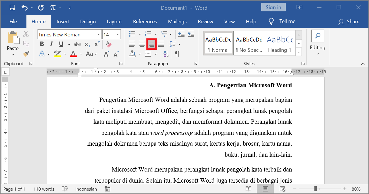Open line and paragraph spacing icon
Screen dimensions: 369x194
[x=173, y=44]
